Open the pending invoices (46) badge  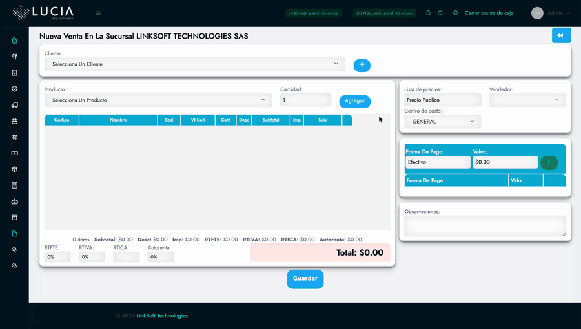[x=314, y=13]
